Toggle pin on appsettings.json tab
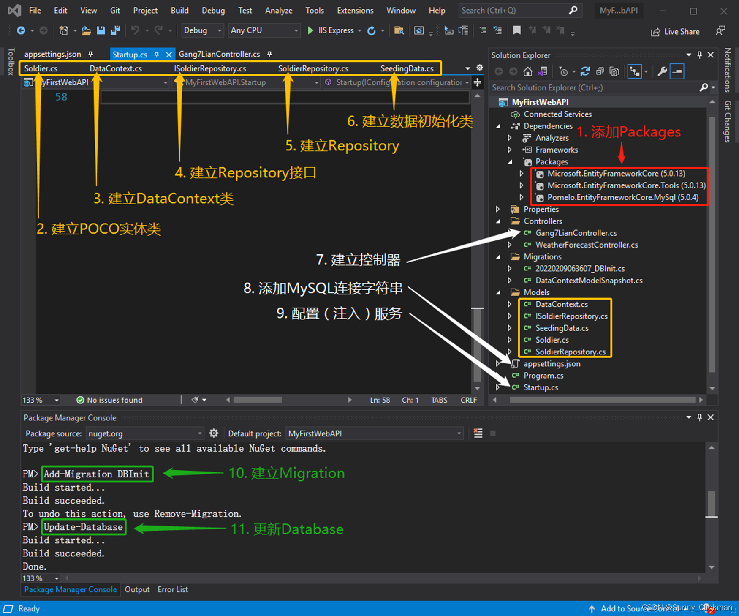Viewport: 739px width, 616px height. pos(90,54)
